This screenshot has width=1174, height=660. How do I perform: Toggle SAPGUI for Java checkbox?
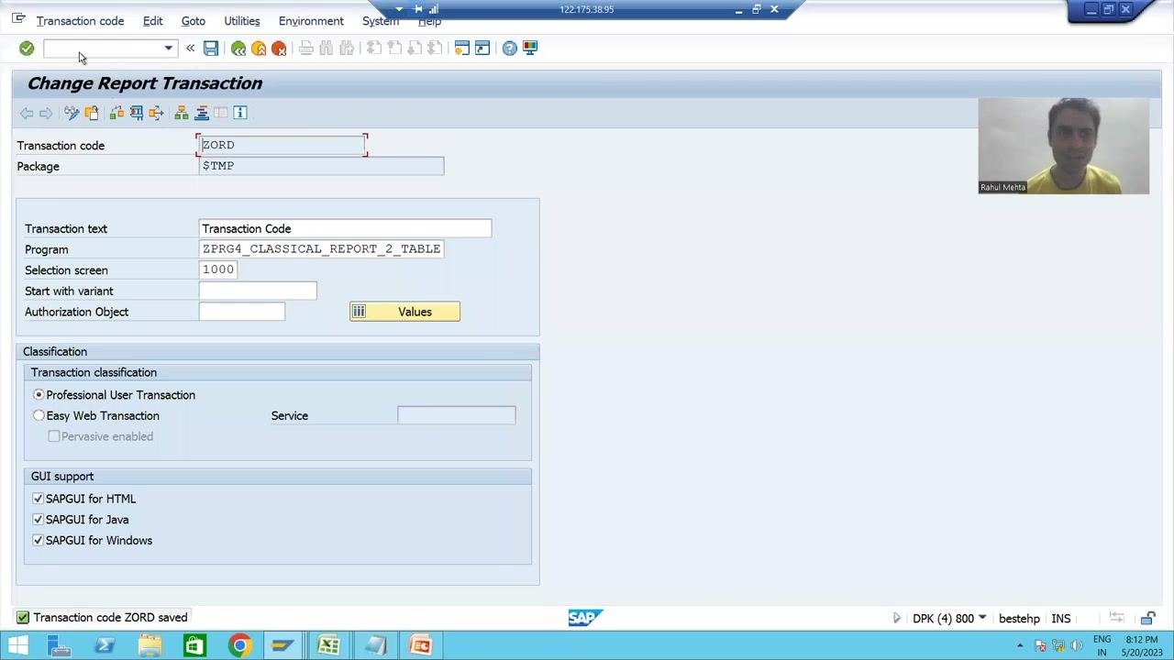point(38,520)
